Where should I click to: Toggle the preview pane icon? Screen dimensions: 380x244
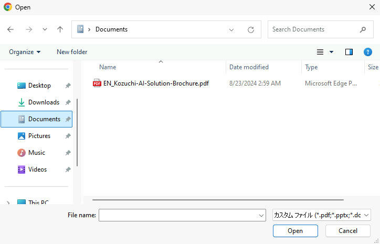click(x=349, y=52)
